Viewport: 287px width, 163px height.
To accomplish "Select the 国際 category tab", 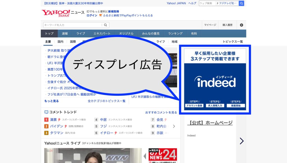I will pyautogui.click(x=73, y=42).
